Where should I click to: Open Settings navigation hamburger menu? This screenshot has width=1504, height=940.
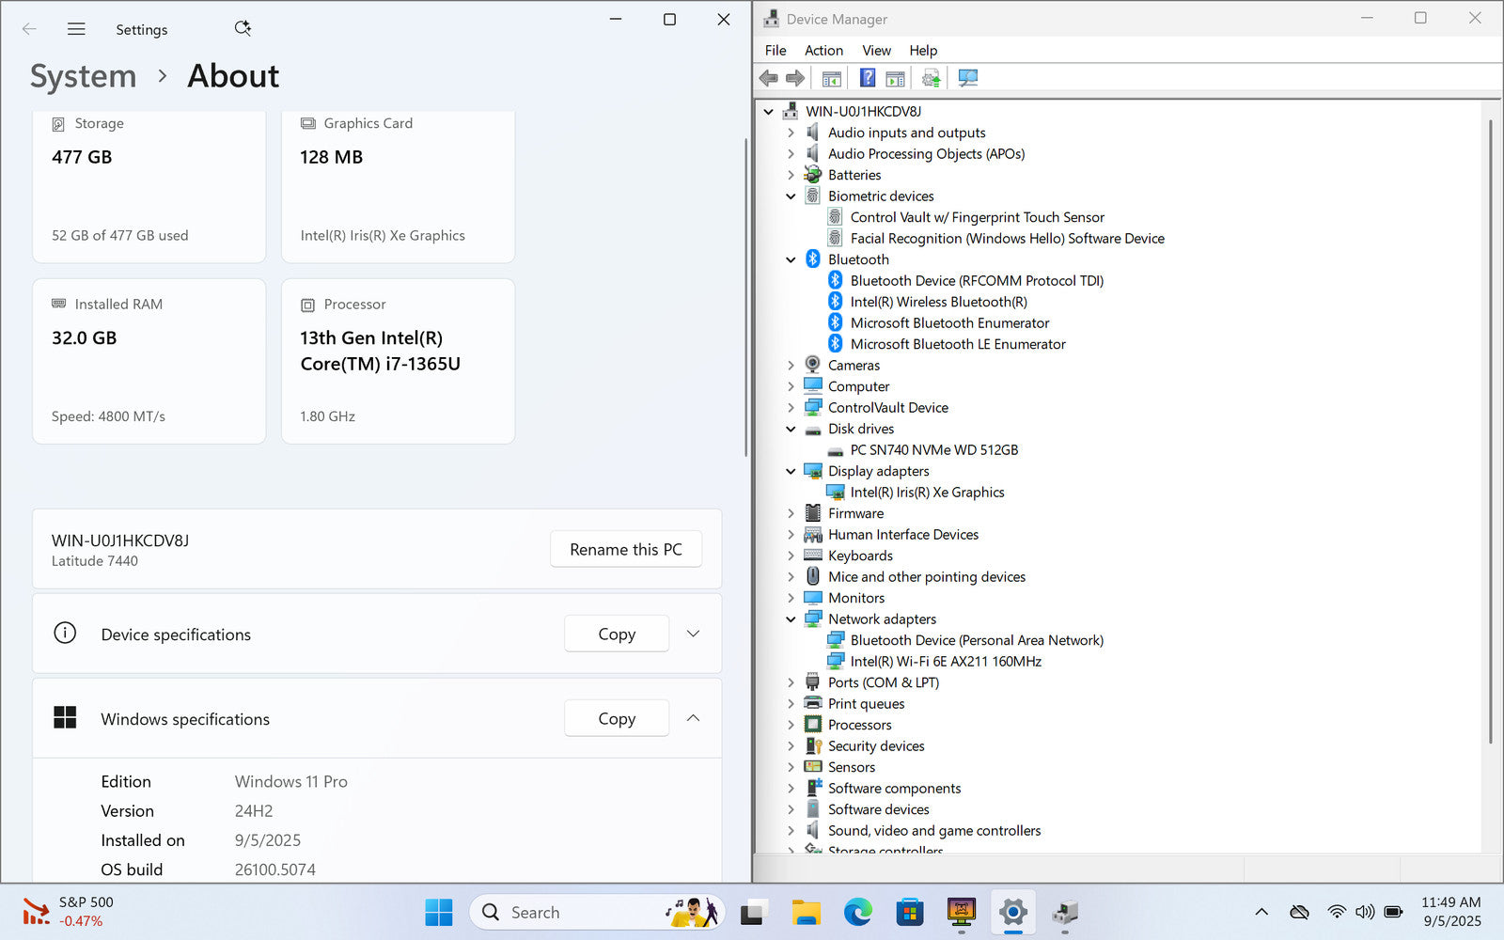[76, 29]
